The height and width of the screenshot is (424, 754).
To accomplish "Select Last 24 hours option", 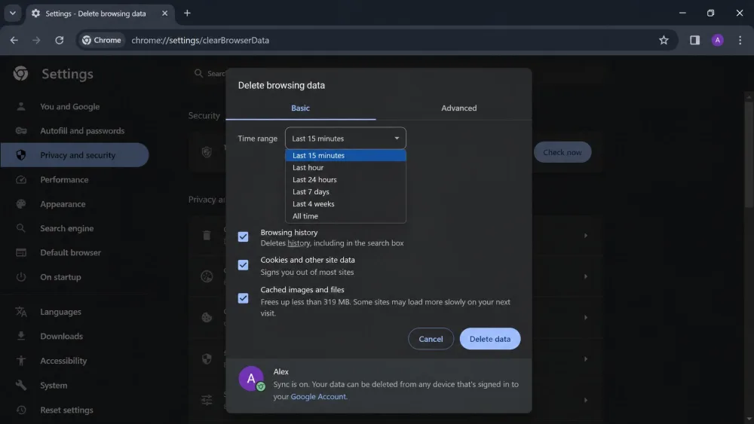I will (345, 179).
